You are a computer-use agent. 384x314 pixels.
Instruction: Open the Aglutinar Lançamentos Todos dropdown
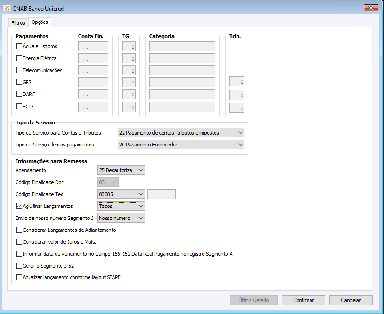point(121,206)
